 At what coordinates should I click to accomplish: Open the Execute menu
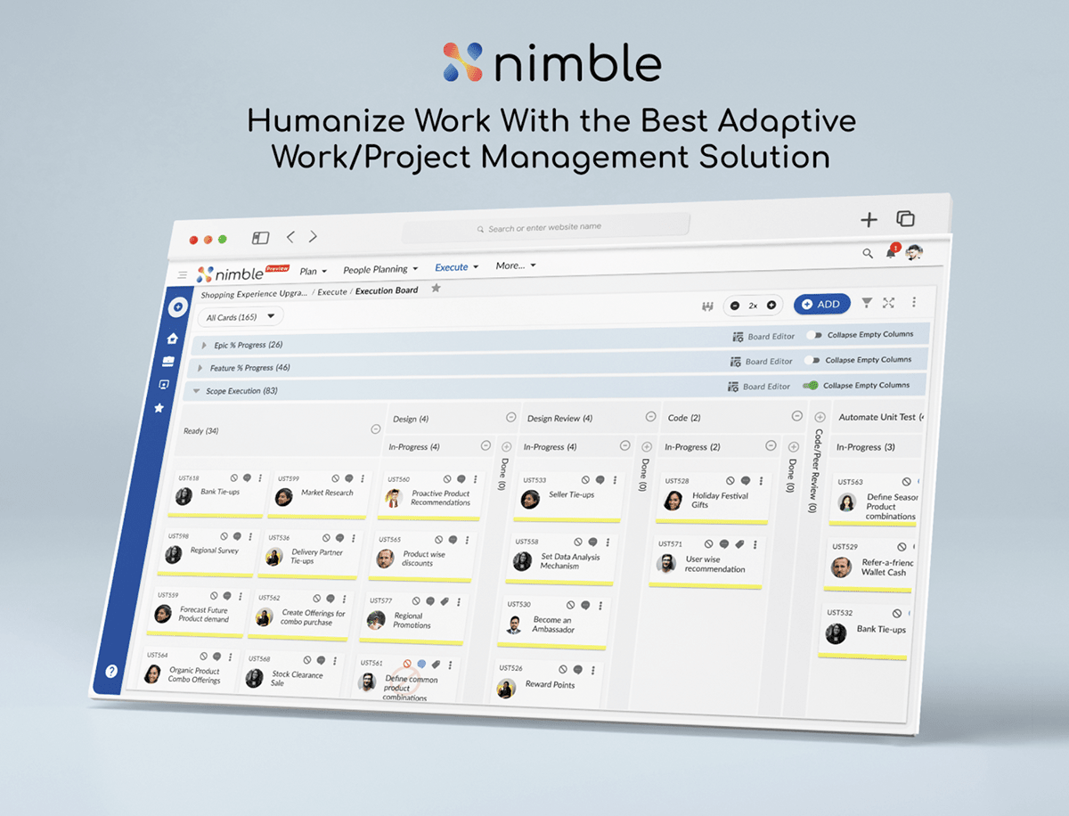pyautogui.click(x=453, y=267)
